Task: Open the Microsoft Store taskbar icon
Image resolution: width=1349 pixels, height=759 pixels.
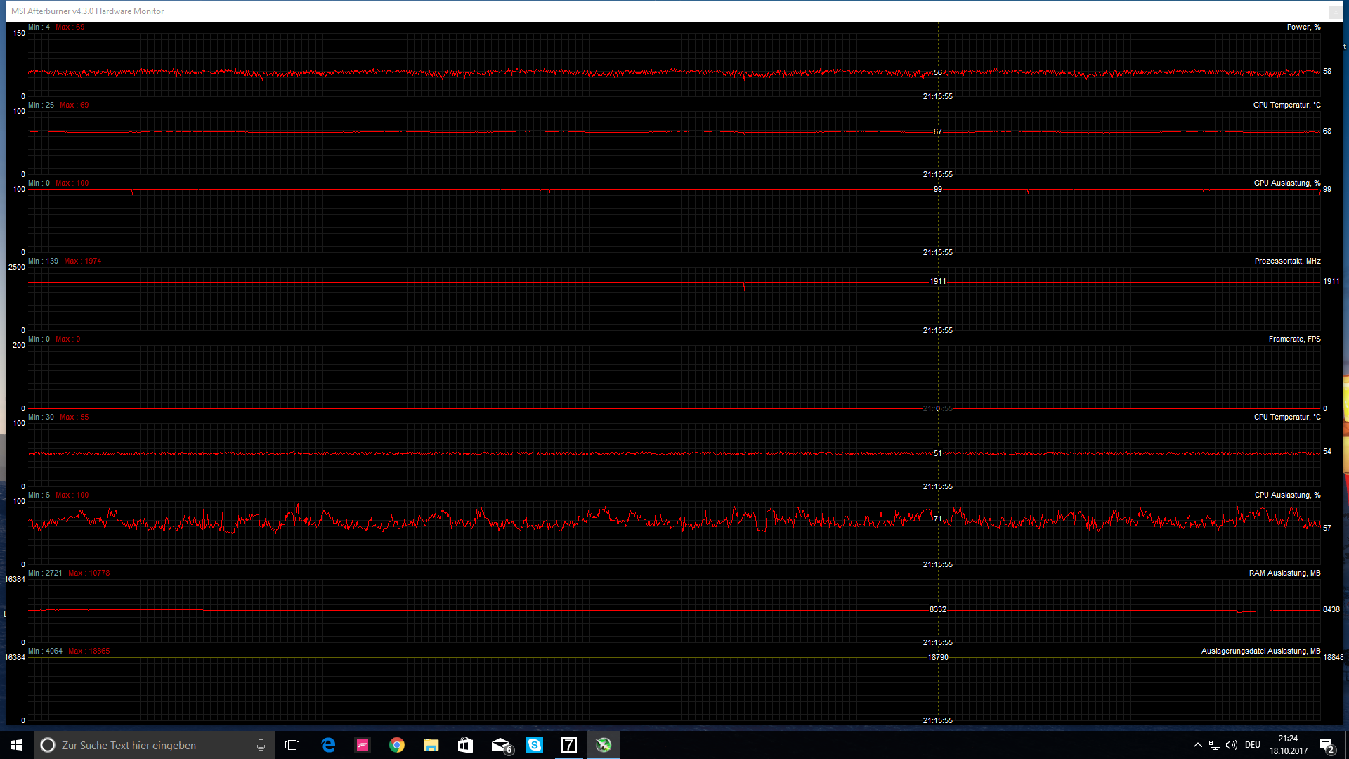Action: pyautogui.click(x=465, y=745)
